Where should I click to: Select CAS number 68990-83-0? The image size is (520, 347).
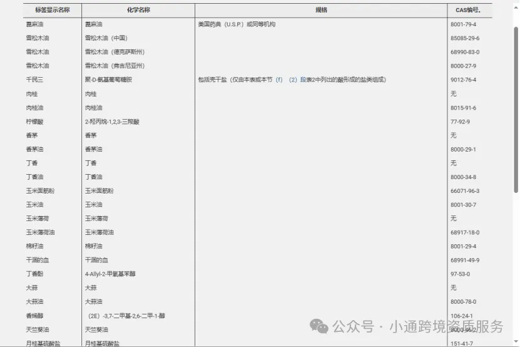click(465, 52)
